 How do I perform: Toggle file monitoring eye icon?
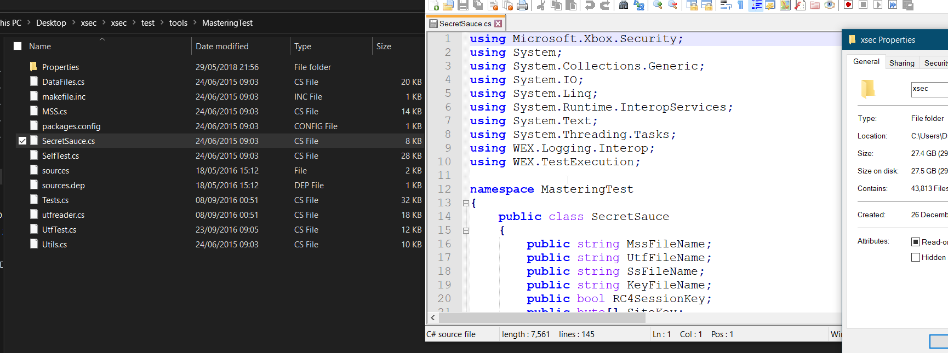click(830, 5)
